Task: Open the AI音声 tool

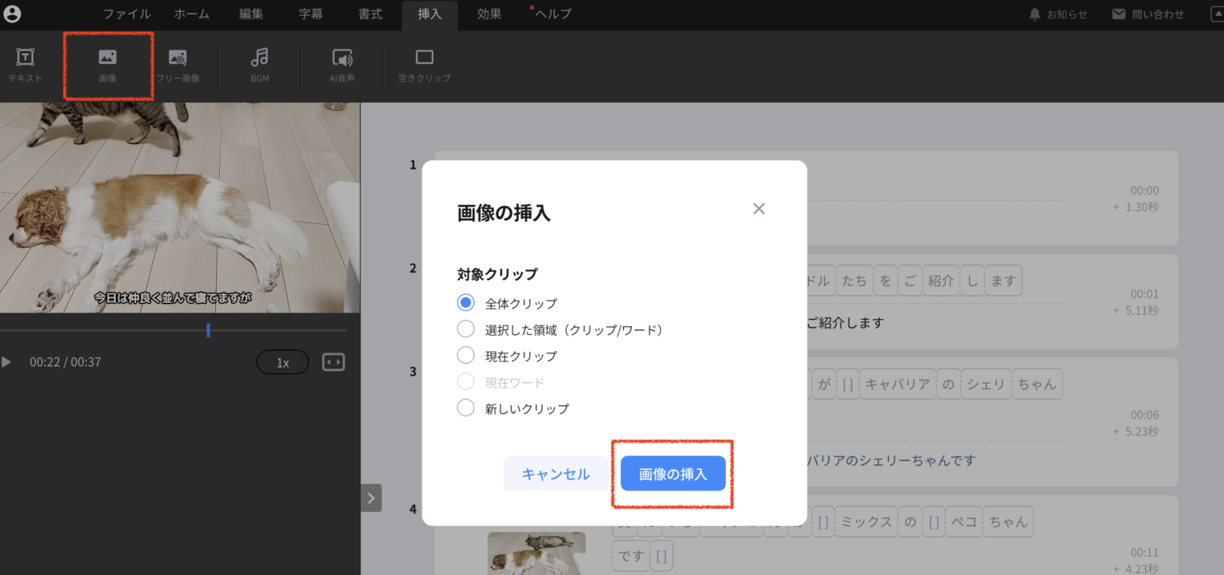Action: [x=343, y=66]
